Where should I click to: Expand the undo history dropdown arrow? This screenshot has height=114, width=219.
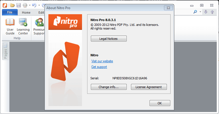pyautogui.click(x=39, y=5)
